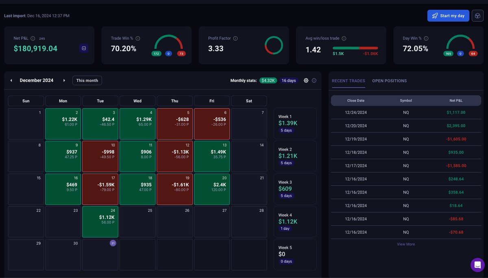Click trade row 12/19/2024 -$1,605.00

406,139
